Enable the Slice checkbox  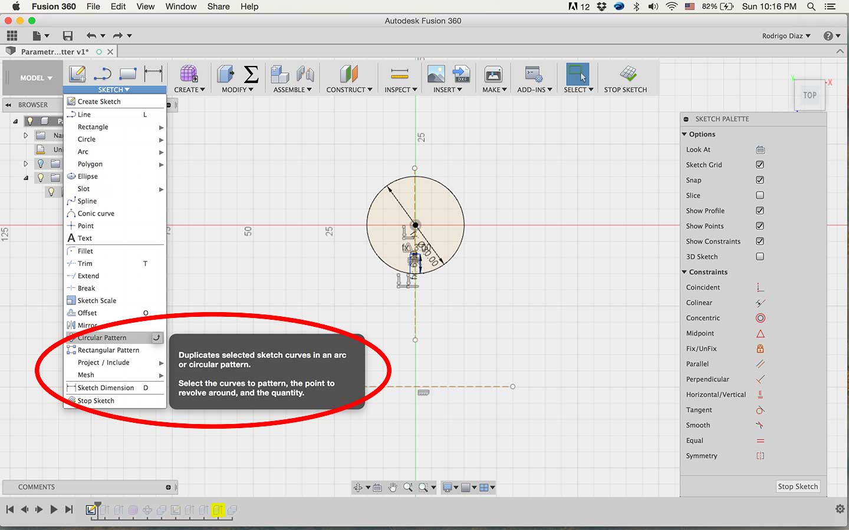(760, 196)
